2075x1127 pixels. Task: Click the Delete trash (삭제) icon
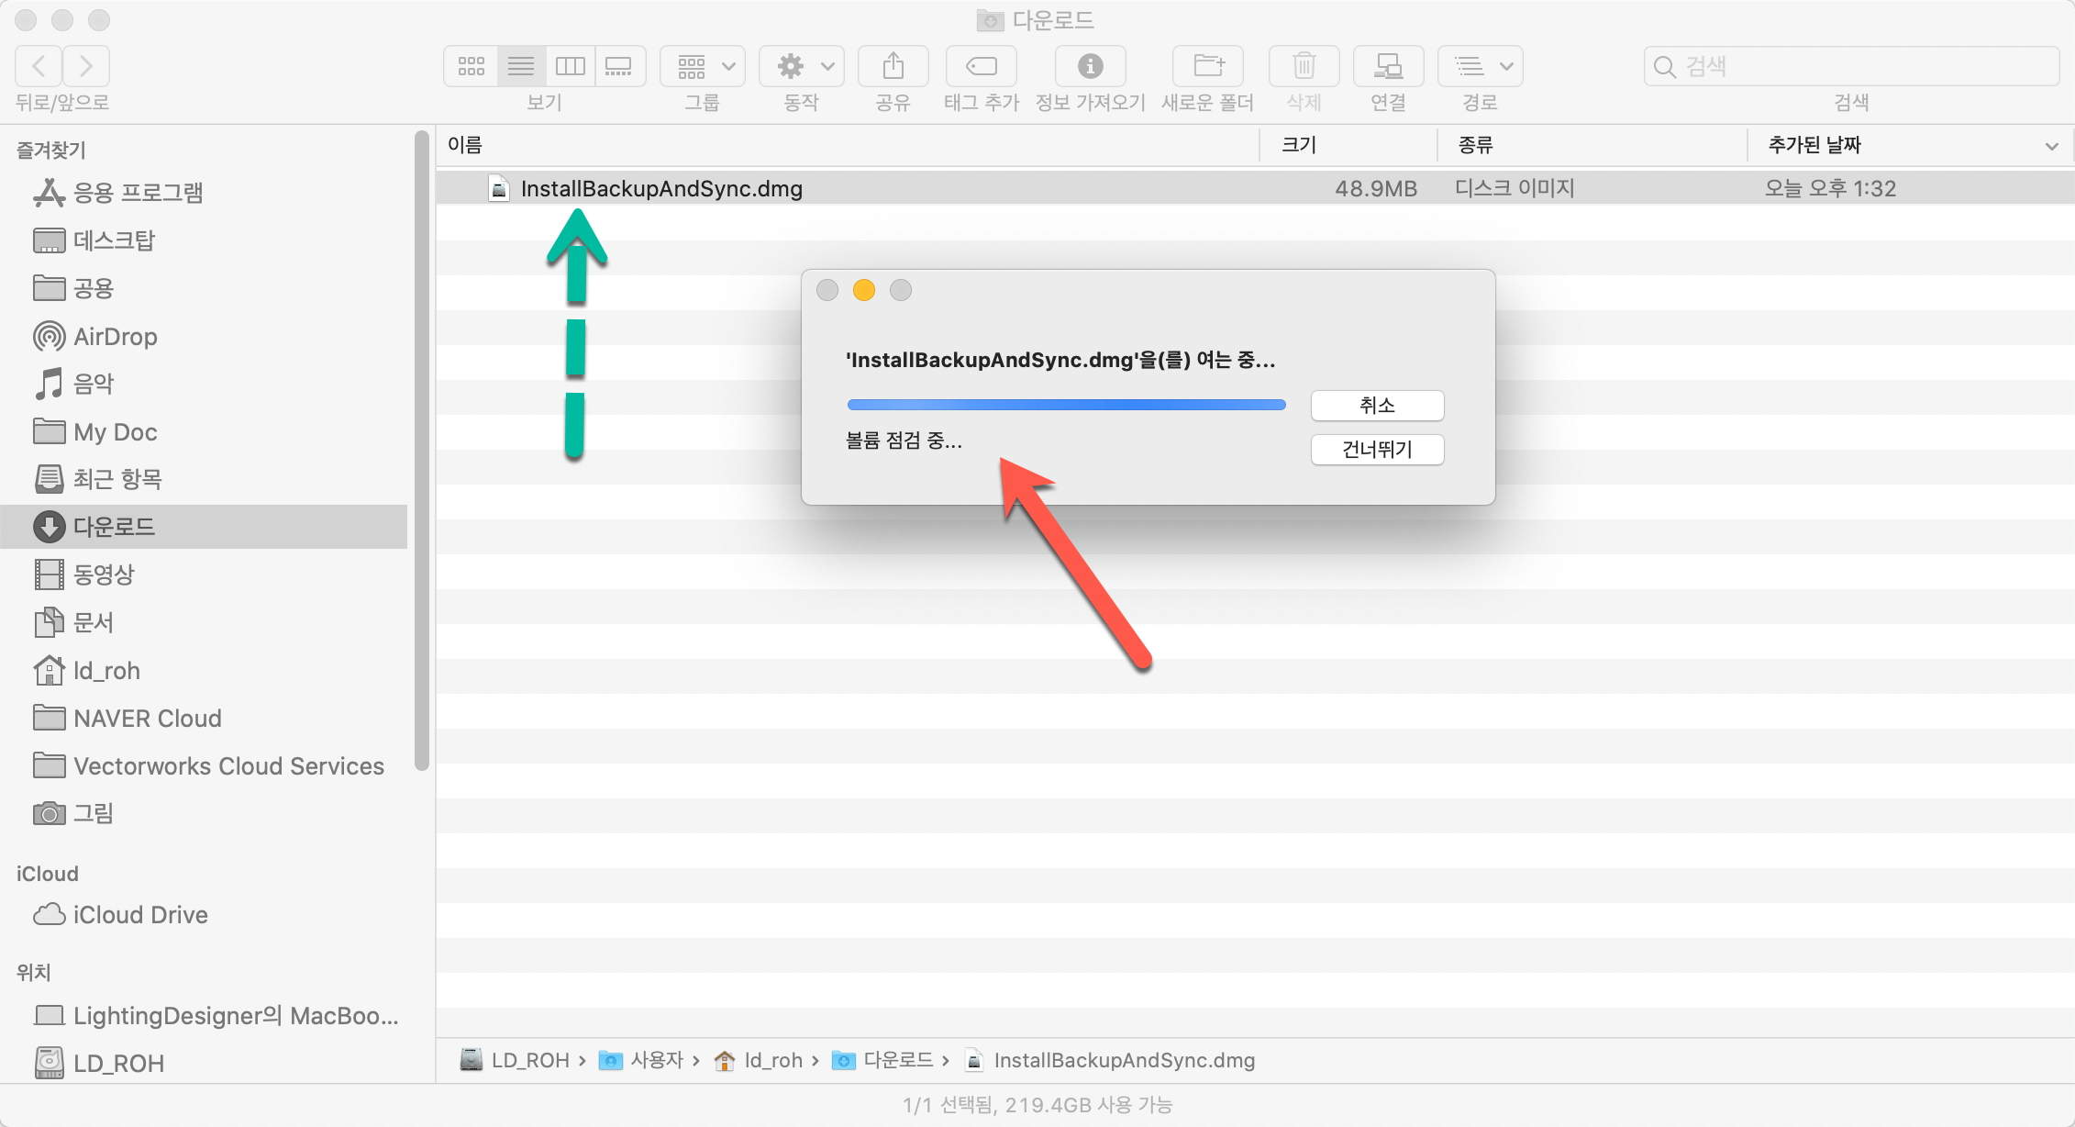(1304, 66)
